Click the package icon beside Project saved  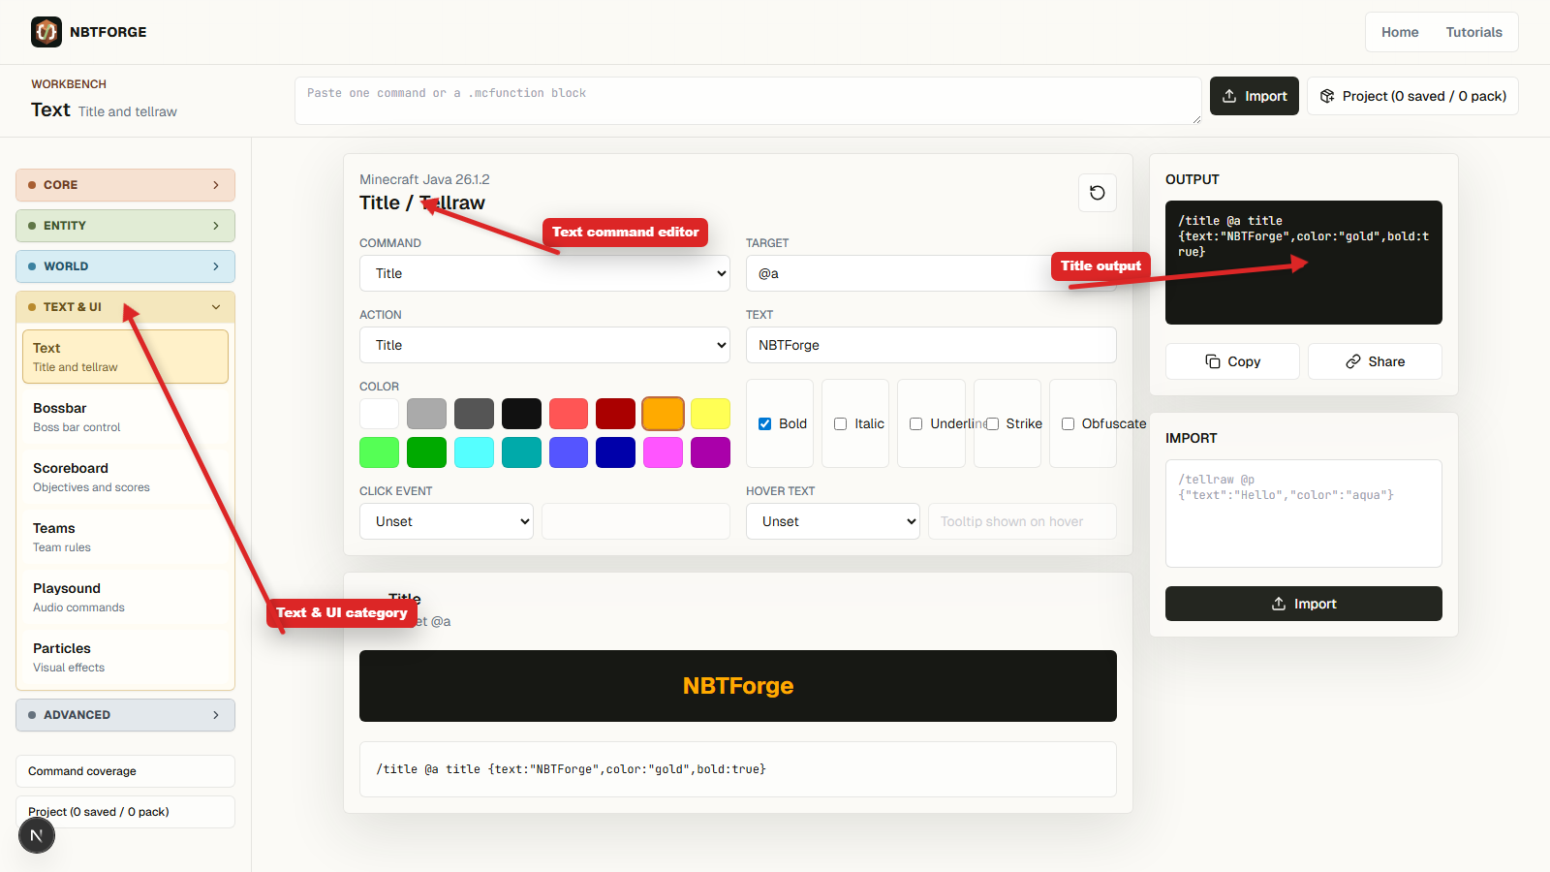[x=1327, y=96]
